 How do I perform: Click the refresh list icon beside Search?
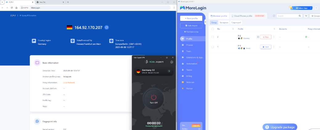[274, 16]
